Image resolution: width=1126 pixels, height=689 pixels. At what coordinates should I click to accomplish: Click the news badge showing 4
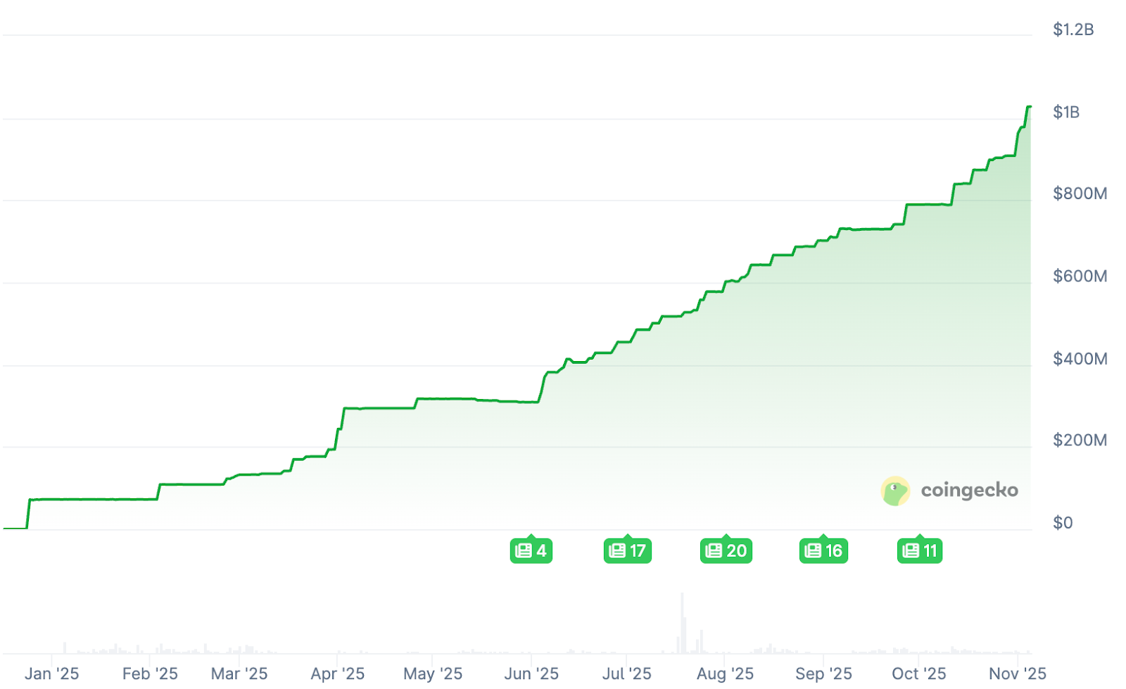[x=531, y=550]
